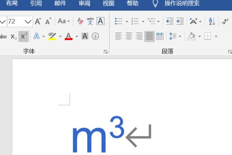Viewport: 232px width, 155px height.
Task: Open the phonetic guide (wén) tool
Action: [90, 21]
